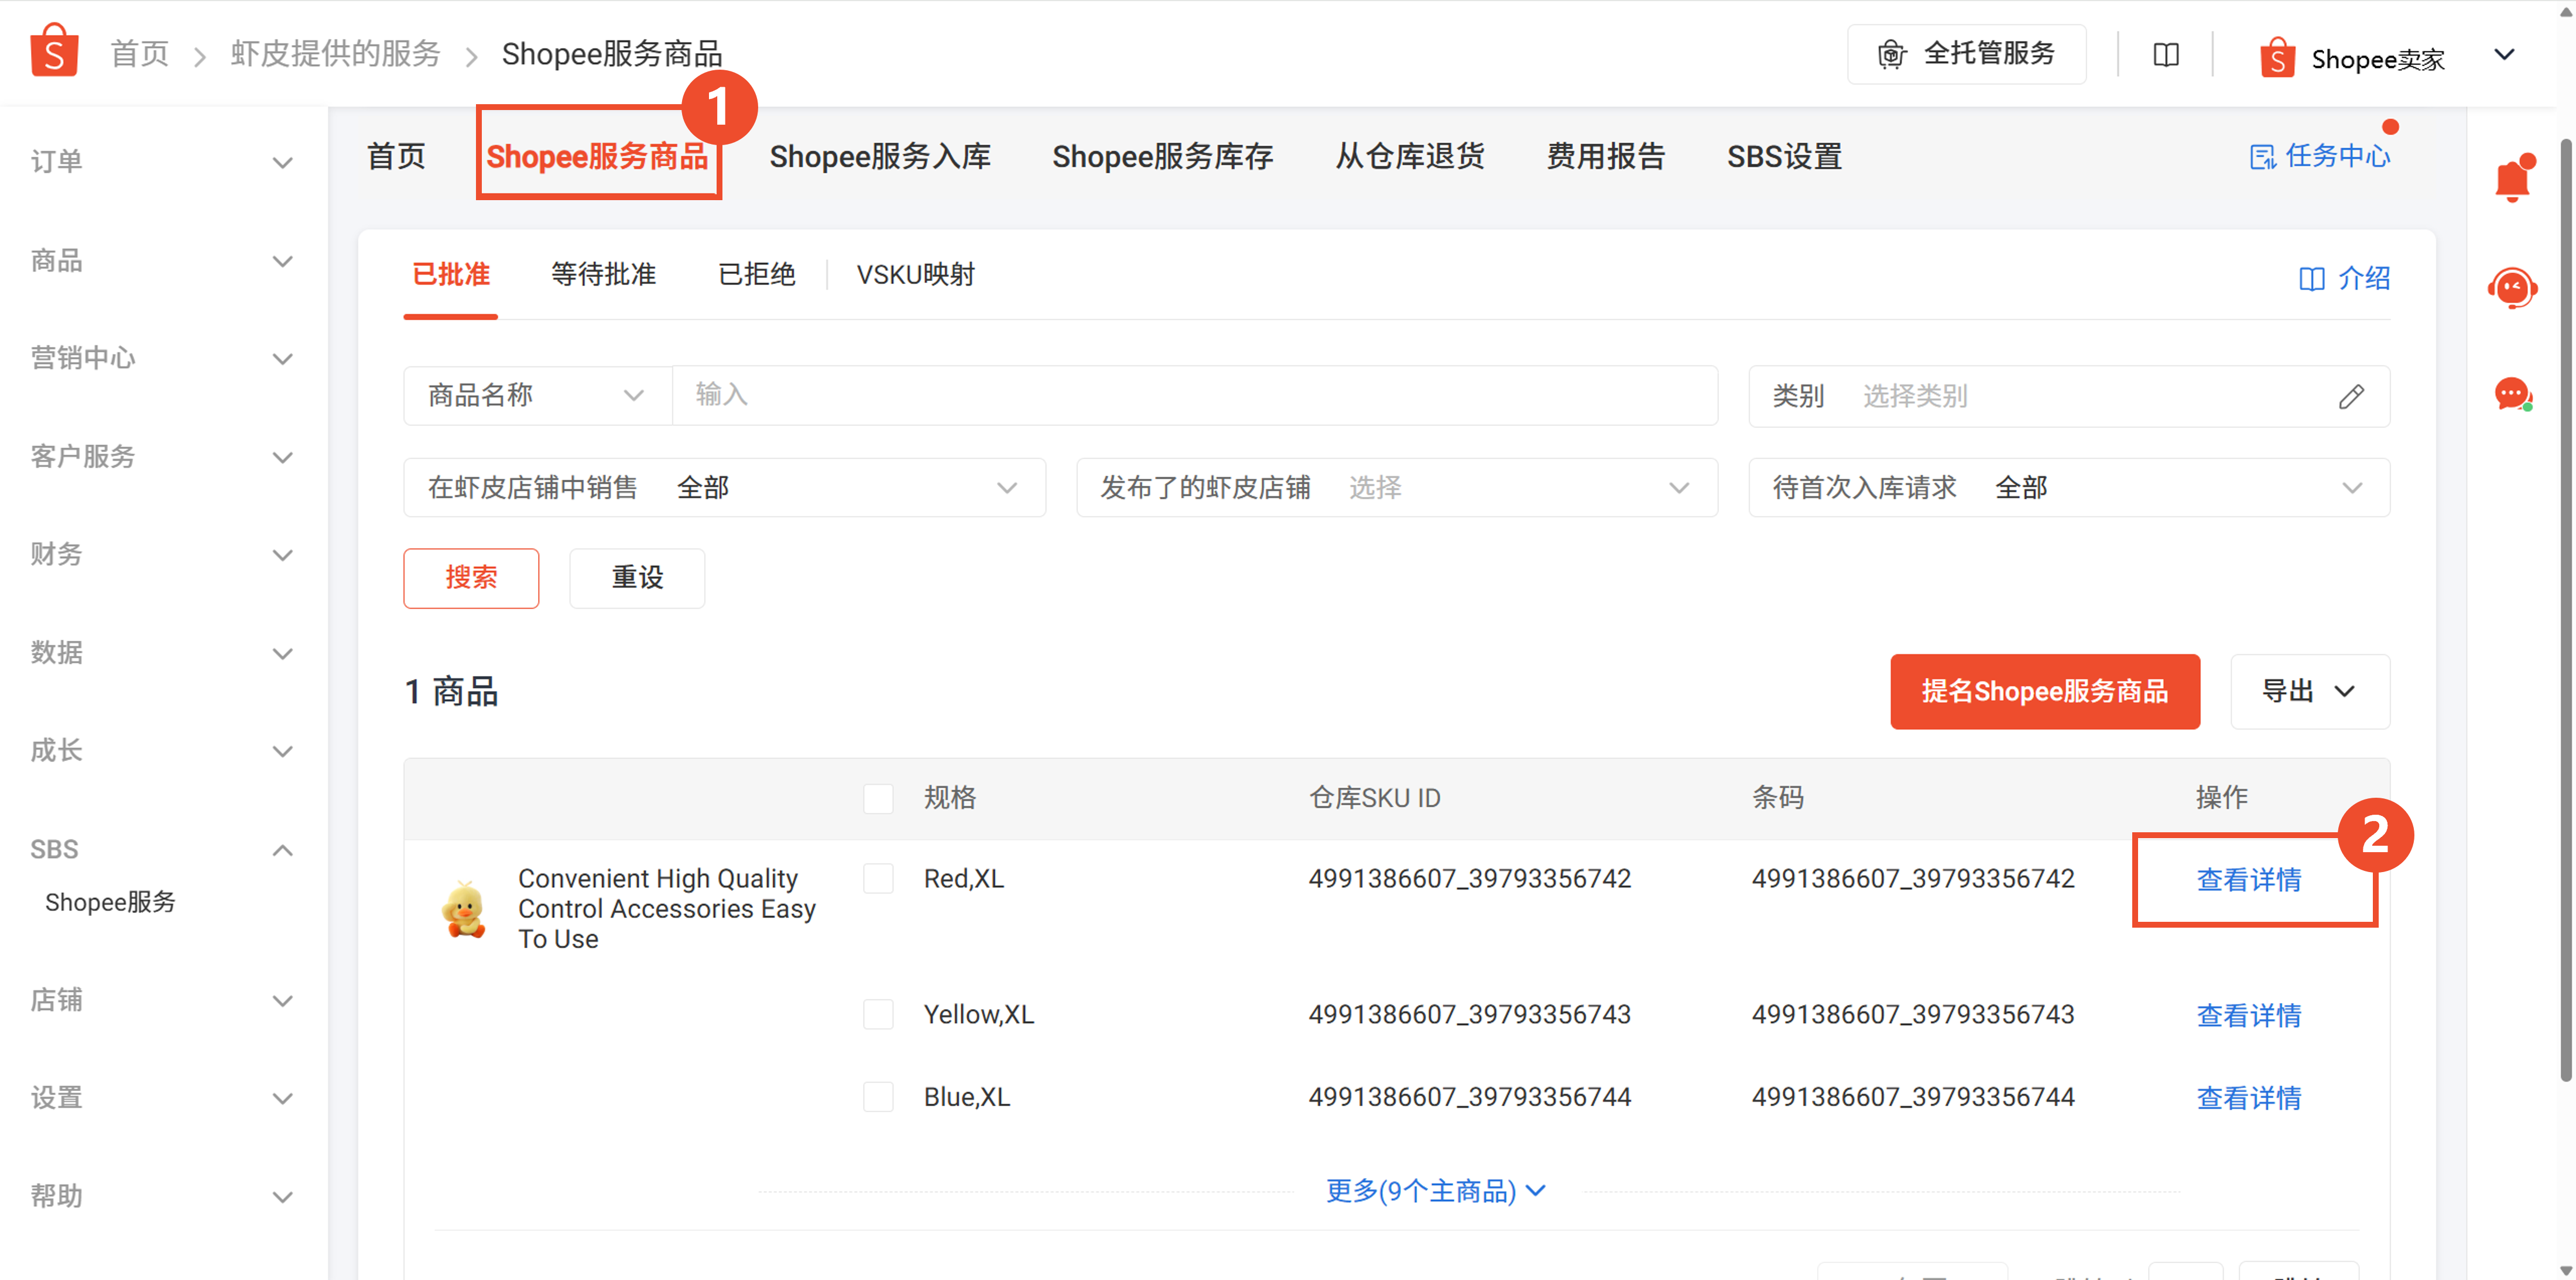The image size is (2576, 1280).
Task: Click the Shopee logo in top left
Action: (x=54, y=51)
